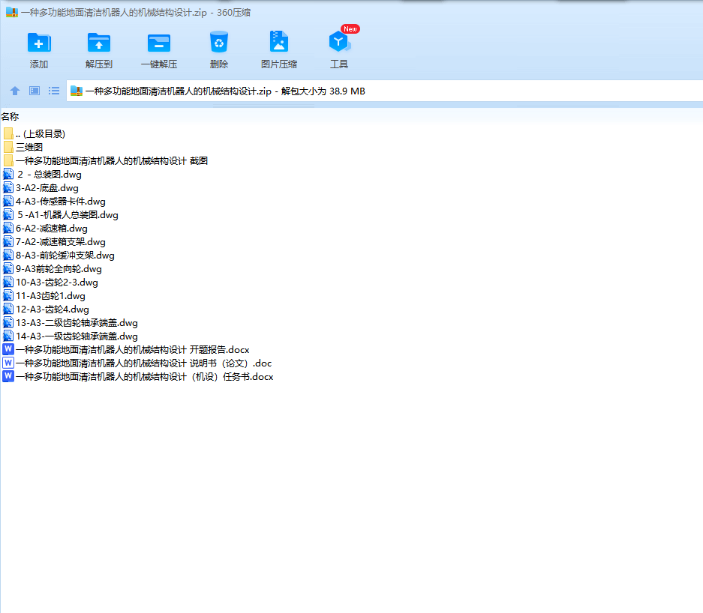Image resolution: width=703 pixels, height=613 pixels.
Task: Select the （机设）任务书.docx file name
Action: [x=144, y=377]
